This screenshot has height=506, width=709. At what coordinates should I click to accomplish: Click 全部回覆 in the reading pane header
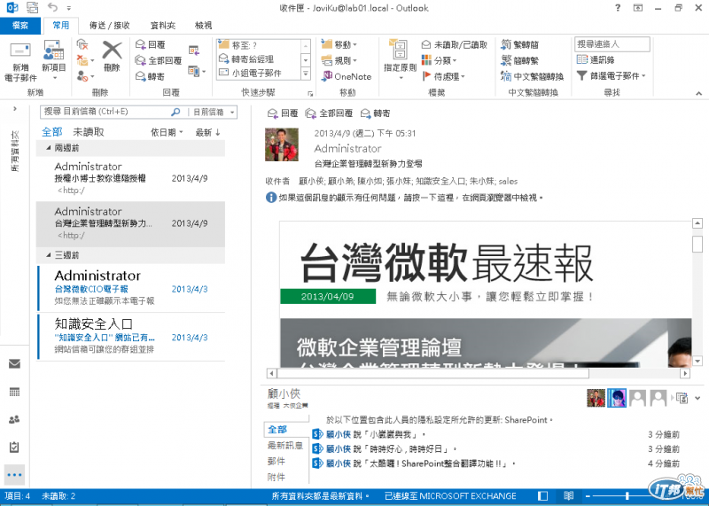tap(329, 113)
